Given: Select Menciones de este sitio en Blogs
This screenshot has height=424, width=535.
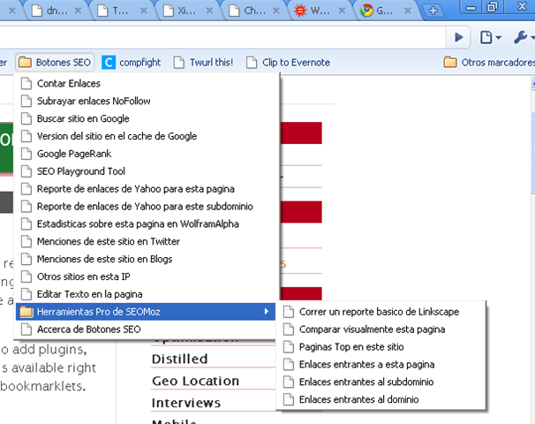Looking at the screenshot, I should point(147,259).
